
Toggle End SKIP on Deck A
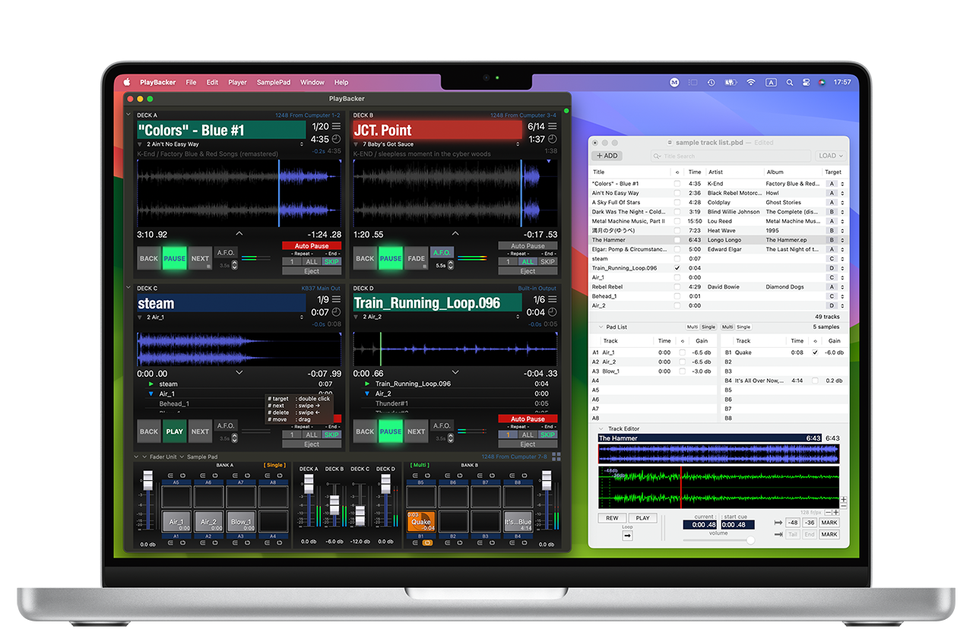tap(332, 262)
